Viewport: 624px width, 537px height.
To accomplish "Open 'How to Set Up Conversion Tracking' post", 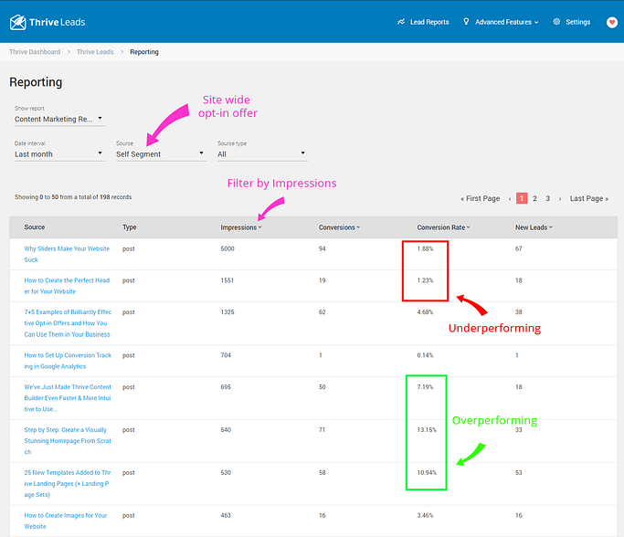I will tap(68, 361).
